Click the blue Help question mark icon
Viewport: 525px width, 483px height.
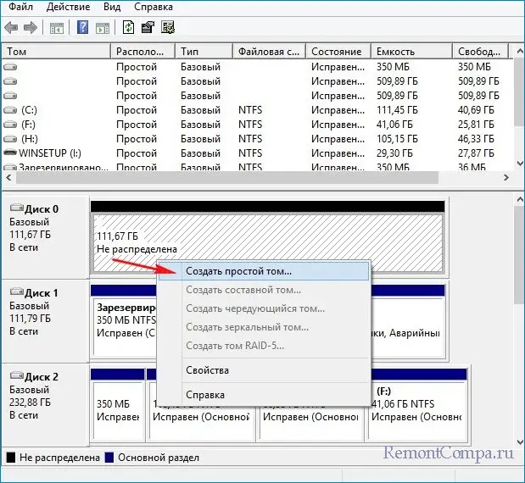[83, 27]
